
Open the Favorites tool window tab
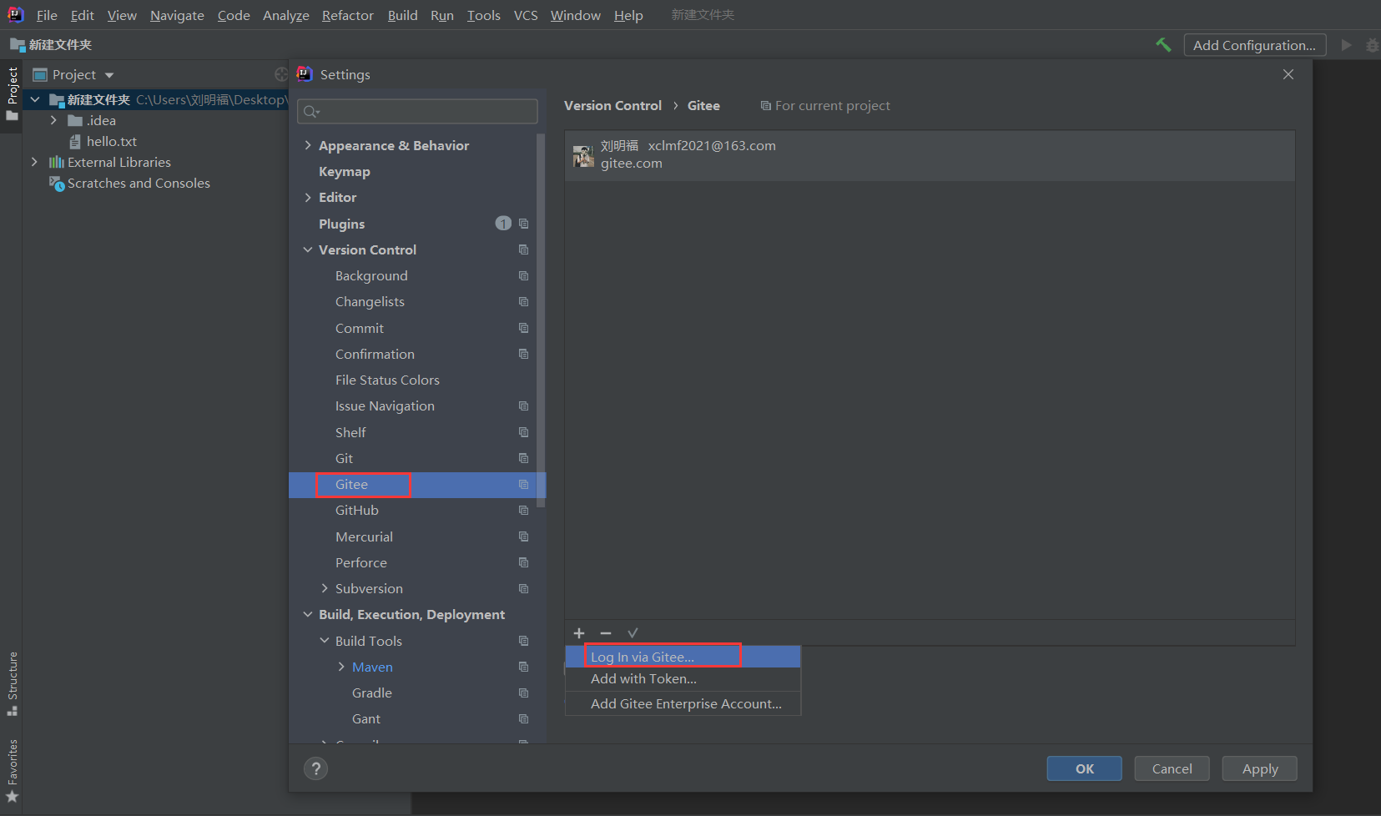12,771
